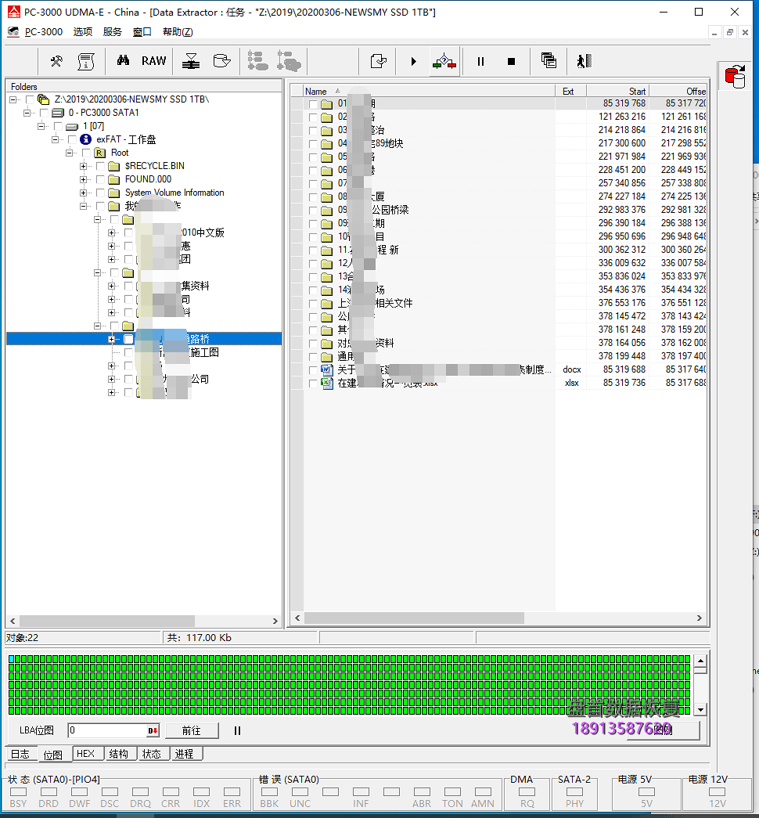Viewport: 759px width, 818px height.
Task: Switch to the 状态 tab
Action: 152,754
